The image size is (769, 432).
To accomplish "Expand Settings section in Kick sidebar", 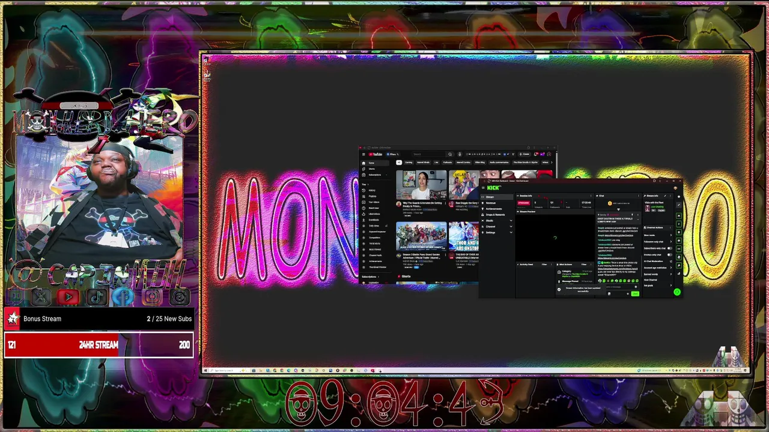I will pyautogui.click(x=497, y=233).
